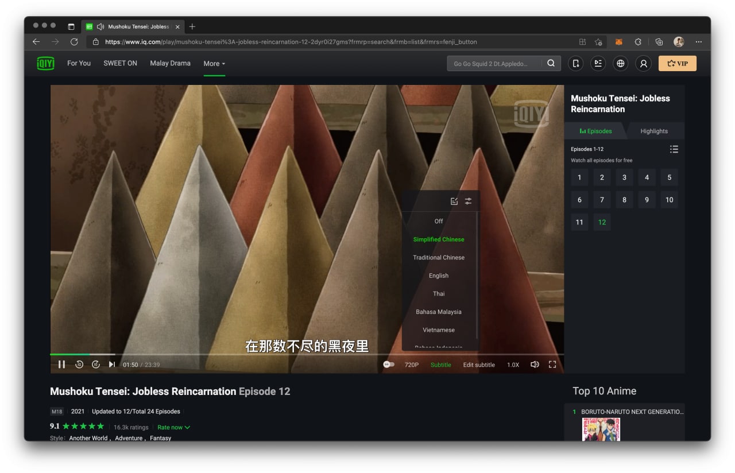The image size is (735, 473).
Task: Open SWEET ON in navigation
Action: [120, 63]
